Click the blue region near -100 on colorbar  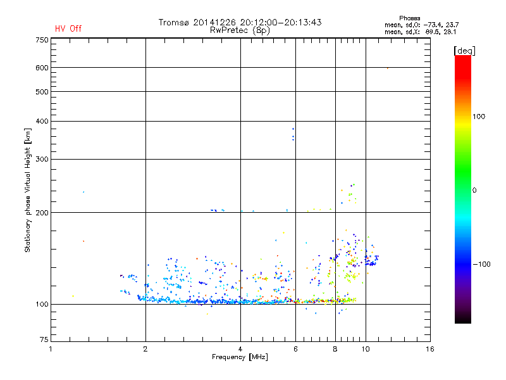coord(463,263)
